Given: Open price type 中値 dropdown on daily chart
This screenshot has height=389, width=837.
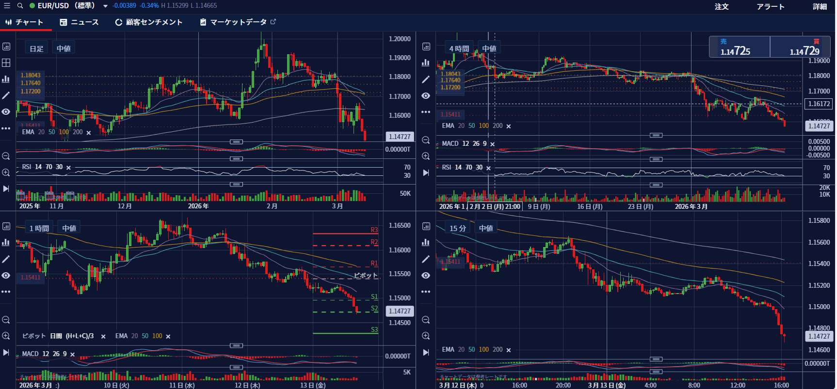Looking at the screenshot, I should [64, 48].
